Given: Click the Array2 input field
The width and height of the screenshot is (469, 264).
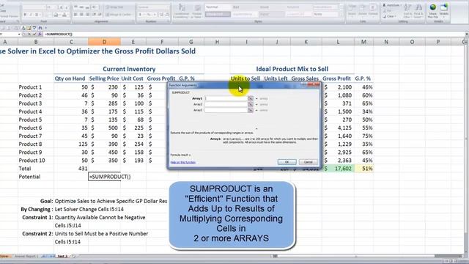Looking at the screenshot, I should (226, 104).
